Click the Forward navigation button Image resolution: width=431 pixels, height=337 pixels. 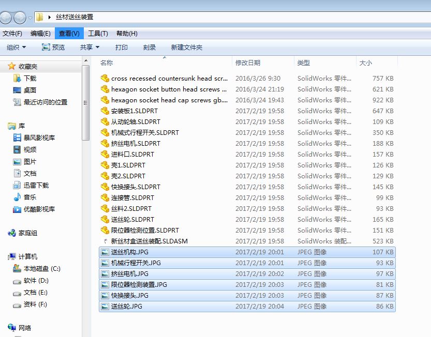click(x=20, y=18)
